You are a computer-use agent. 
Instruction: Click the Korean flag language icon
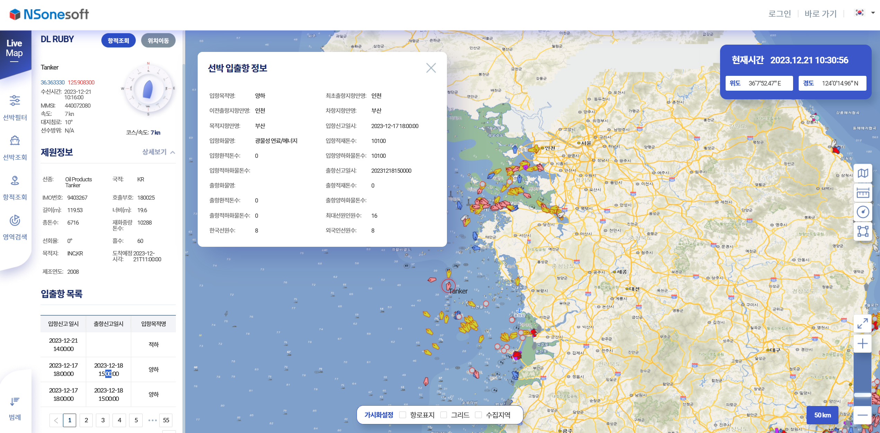(860, 13)
